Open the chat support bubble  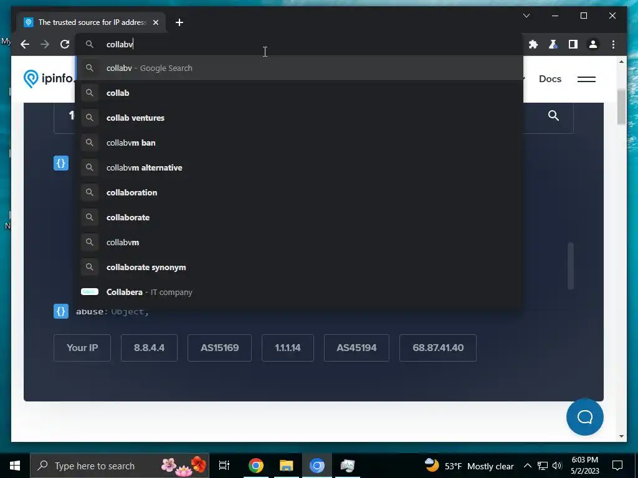[584, 416]
